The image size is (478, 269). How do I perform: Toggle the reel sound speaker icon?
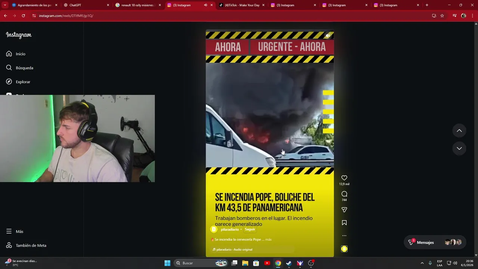click(x=328, y=36)
